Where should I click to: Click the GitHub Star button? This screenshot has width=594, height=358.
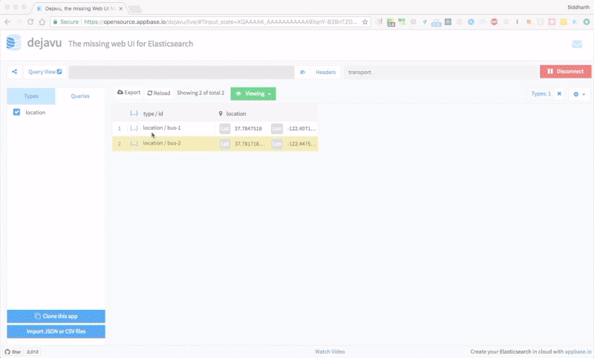(13, 351)
